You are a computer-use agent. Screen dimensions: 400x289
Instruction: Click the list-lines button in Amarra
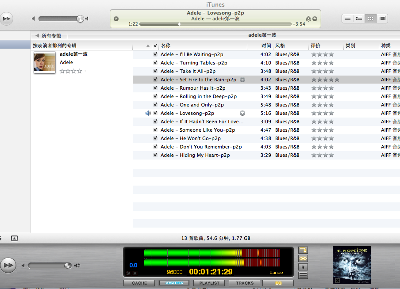click(303, 275)
